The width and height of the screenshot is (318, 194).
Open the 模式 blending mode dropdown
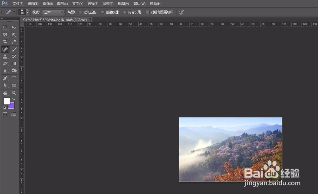(53, 12)
